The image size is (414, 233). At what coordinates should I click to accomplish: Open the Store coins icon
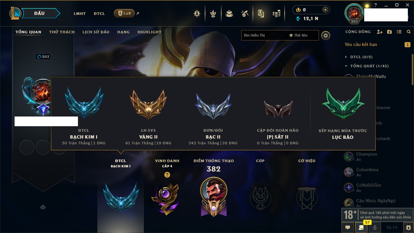[276, 14]
